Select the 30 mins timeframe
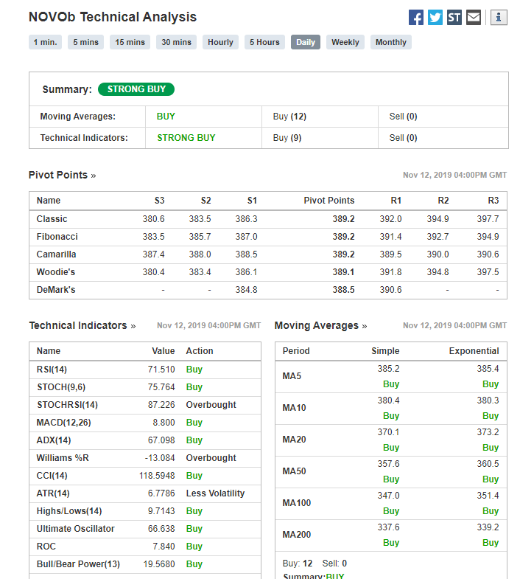Viewport: 520px width, 579px height. point(176,42)
